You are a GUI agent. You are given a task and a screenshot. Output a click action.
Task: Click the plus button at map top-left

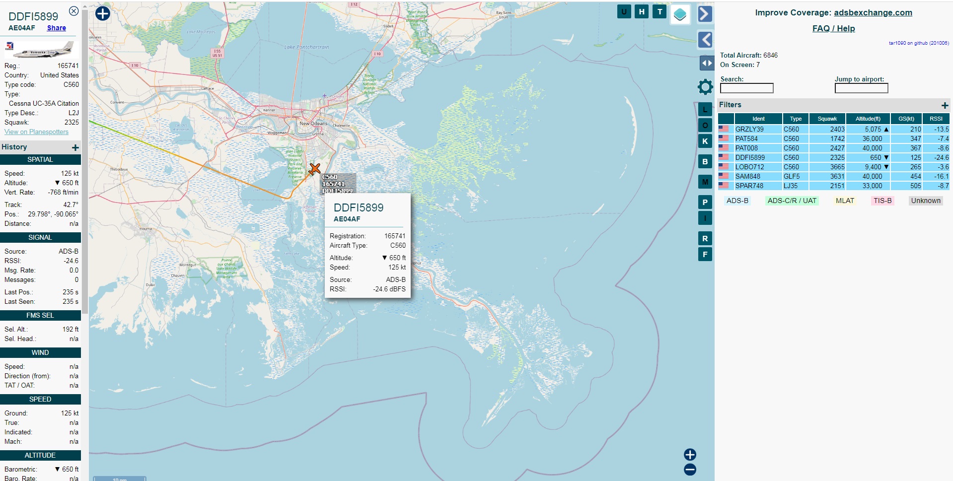pyautogui.click(x=102, y=13)
